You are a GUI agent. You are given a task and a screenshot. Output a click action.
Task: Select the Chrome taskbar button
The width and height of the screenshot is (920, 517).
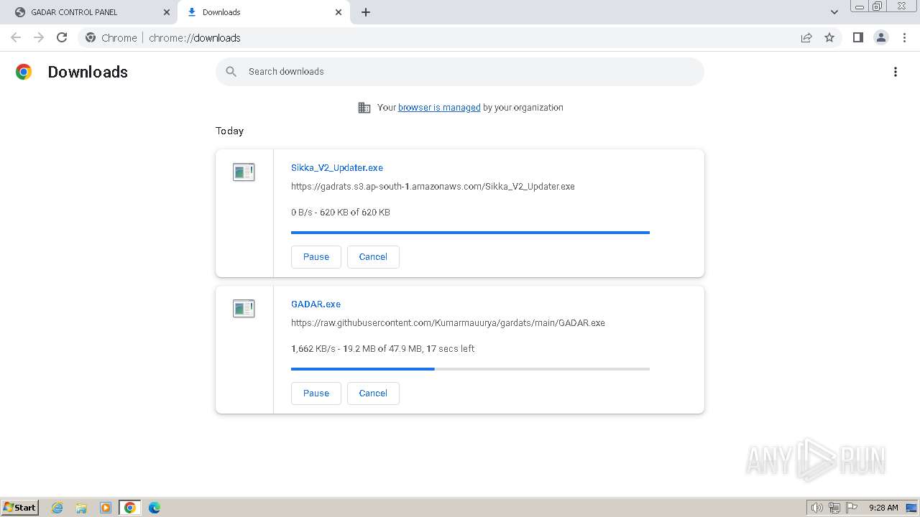tap(129, 508)
